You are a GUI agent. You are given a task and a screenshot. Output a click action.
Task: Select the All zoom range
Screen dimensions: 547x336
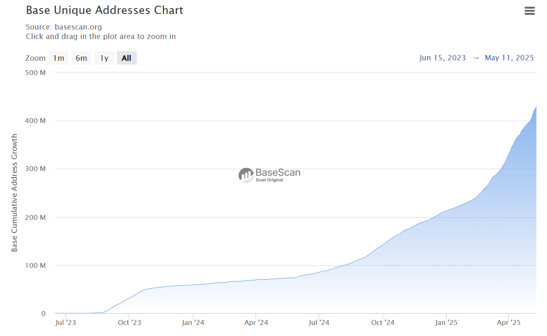pos(126,58)
